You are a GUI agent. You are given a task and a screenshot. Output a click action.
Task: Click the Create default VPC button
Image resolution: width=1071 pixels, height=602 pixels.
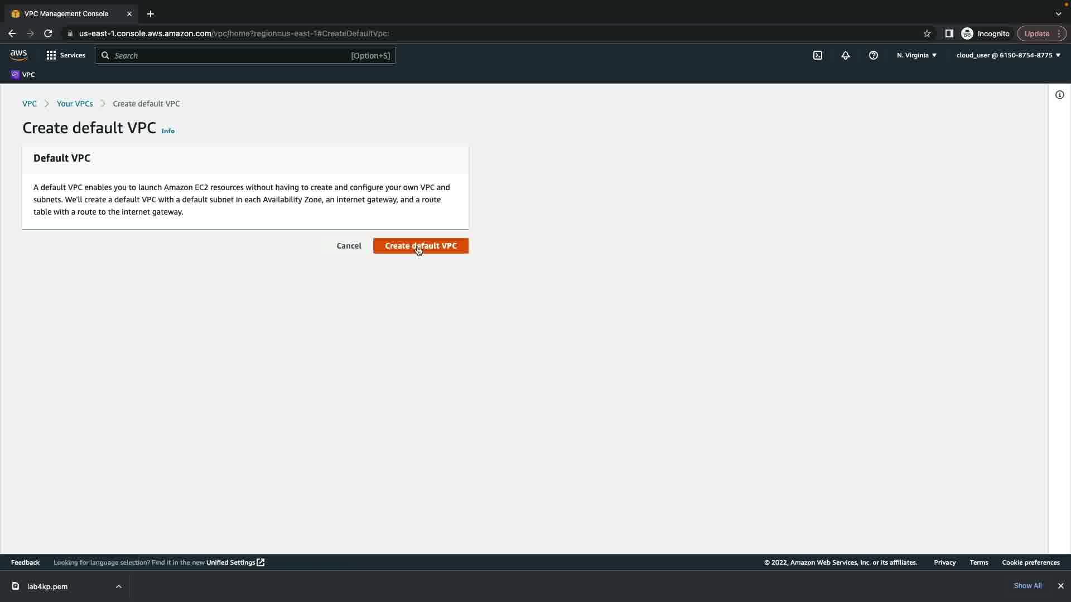[x=421, y=246]
